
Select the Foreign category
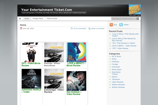[x=115, y=64]
